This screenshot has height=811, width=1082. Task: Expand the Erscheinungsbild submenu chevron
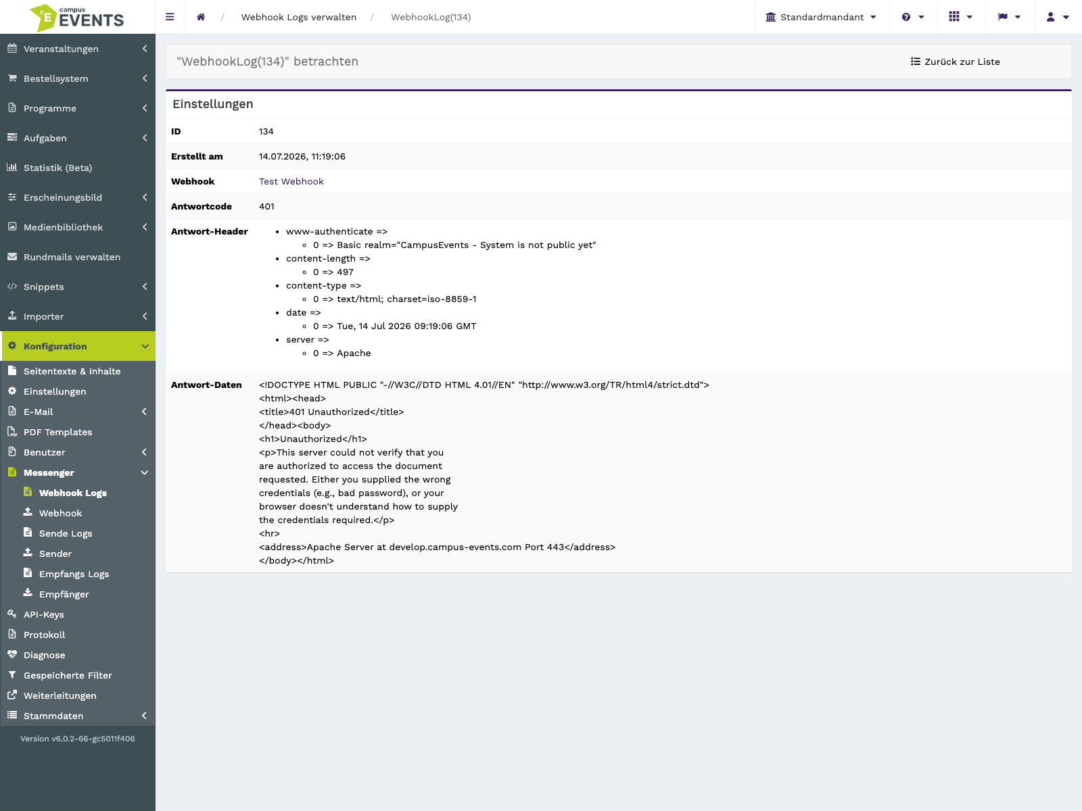tap(145, 197)
